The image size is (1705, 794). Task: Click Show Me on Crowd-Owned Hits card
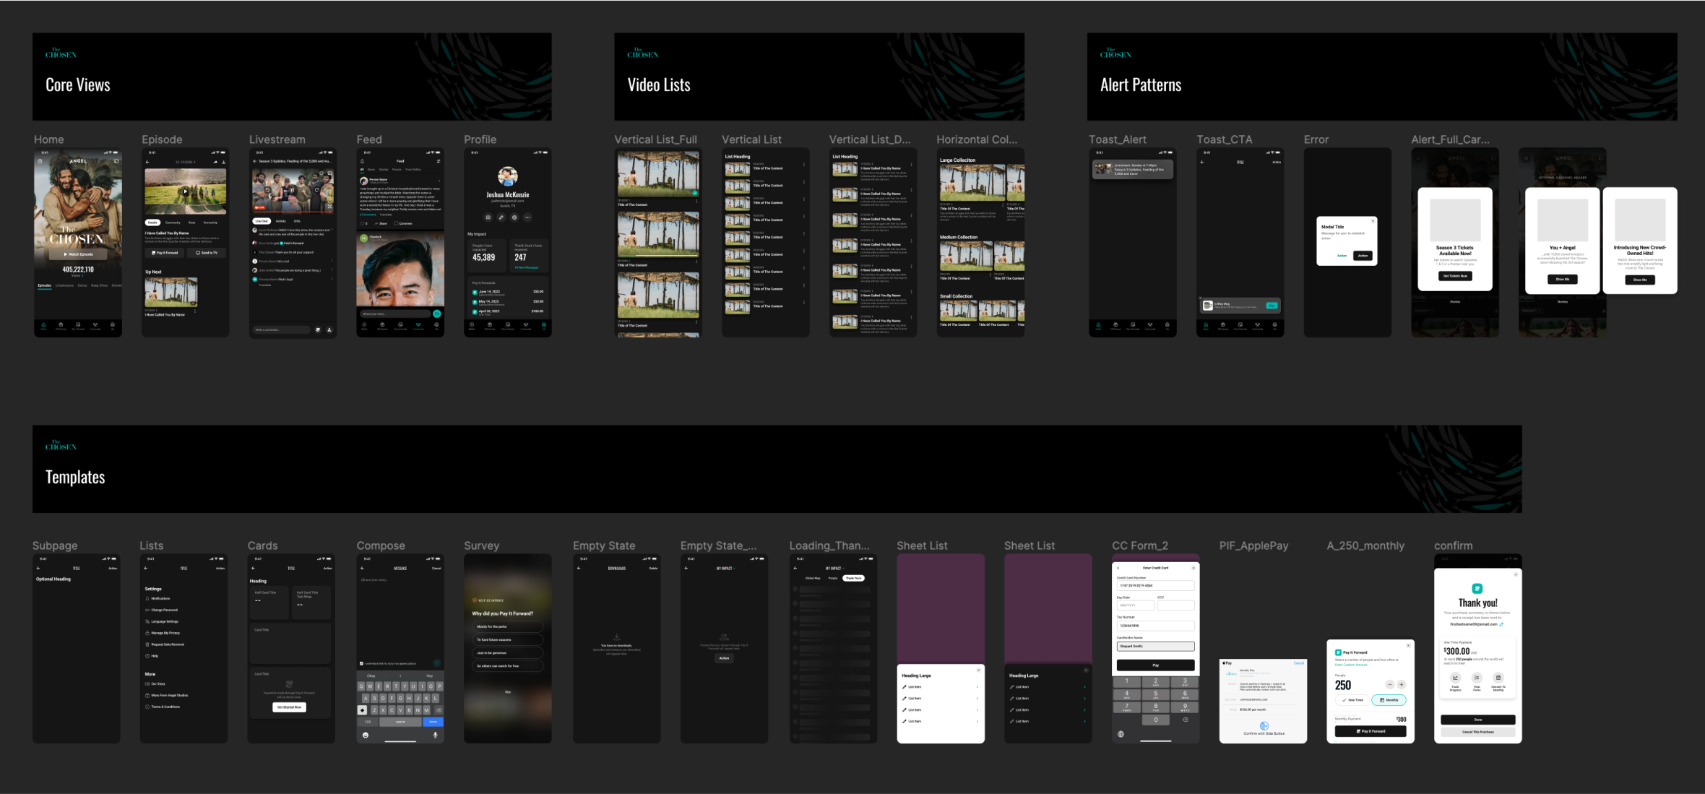[x=1640, y=280]
